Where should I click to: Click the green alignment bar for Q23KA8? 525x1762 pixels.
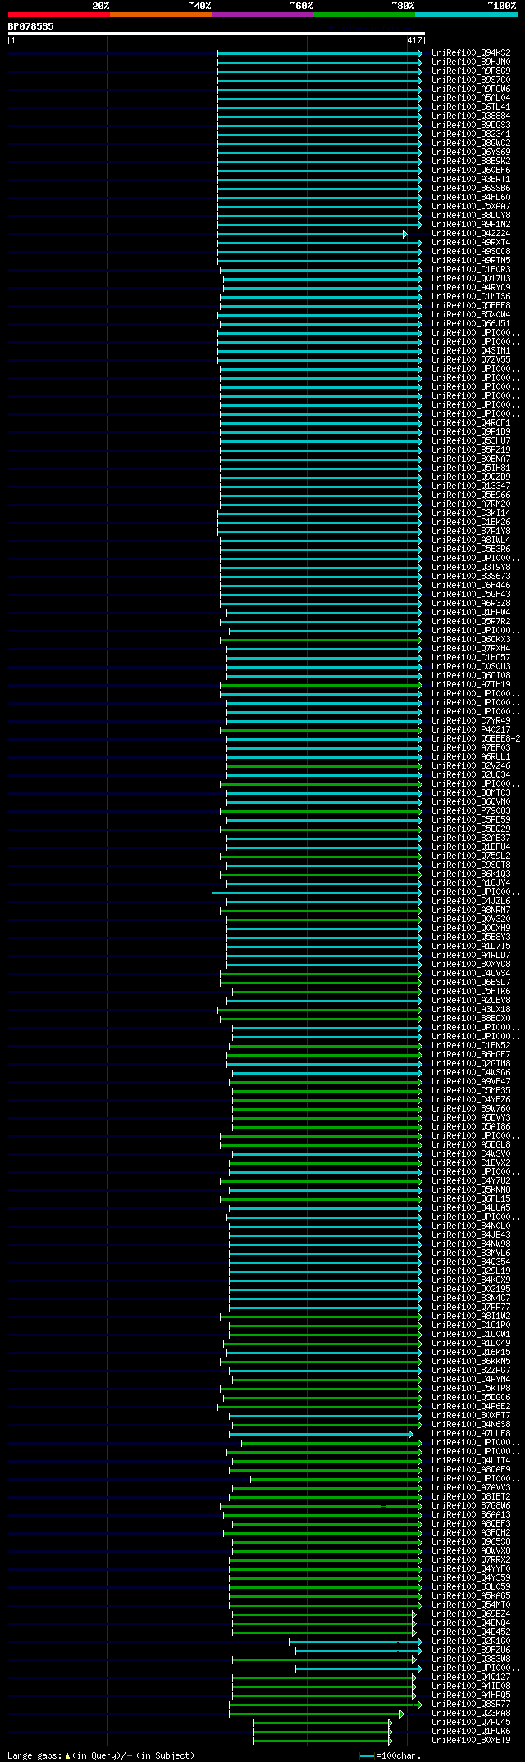(316, 1714)
